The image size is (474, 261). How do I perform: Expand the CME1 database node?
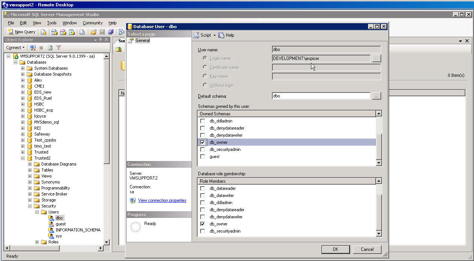coord(23,86)
